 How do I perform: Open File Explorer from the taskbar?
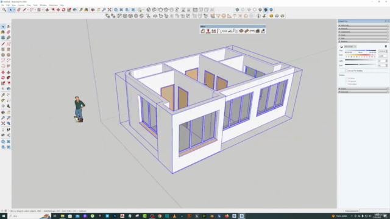62,216
